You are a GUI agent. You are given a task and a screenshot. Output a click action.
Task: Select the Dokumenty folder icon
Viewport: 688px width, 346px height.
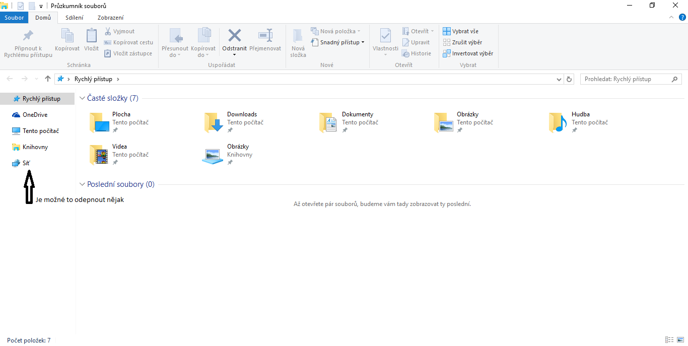[x=328, y=122]
